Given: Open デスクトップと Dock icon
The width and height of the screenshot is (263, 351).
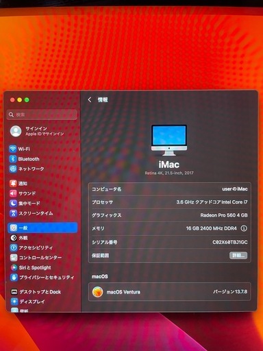Looking at the screenshot, I should coord(14,291).
